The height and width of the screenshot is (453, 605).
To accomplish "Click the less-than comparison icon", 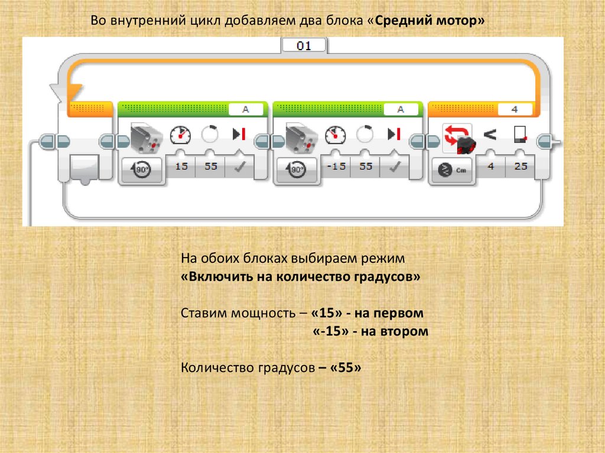I will [x=490, y=135].
